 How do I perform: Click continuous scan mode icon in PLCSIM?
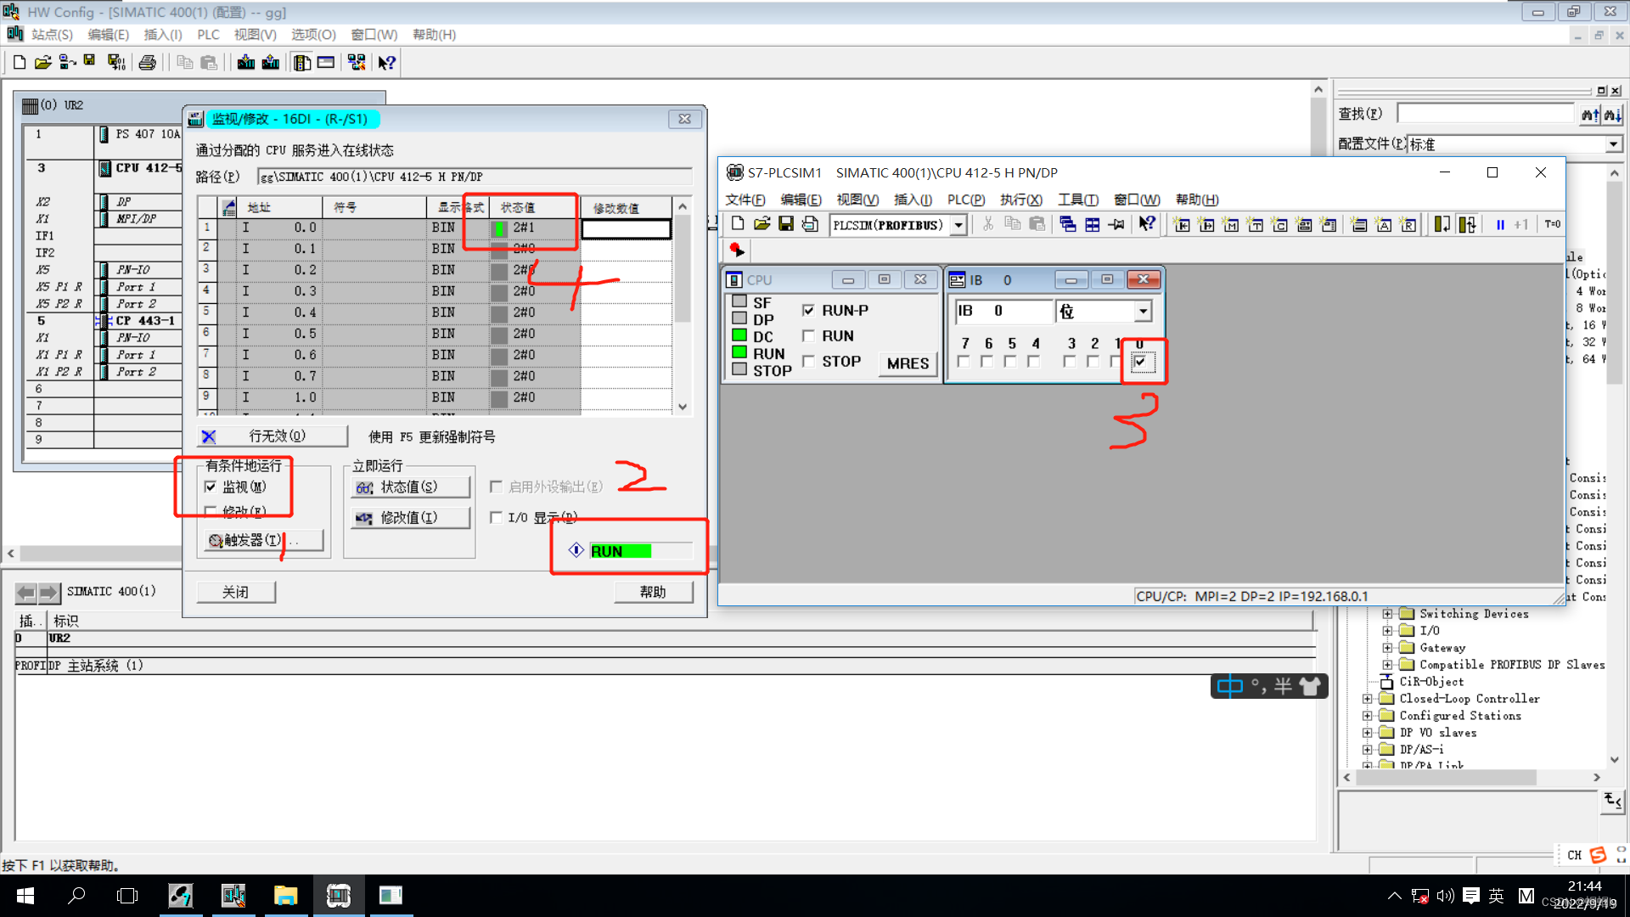(1466, 224)
